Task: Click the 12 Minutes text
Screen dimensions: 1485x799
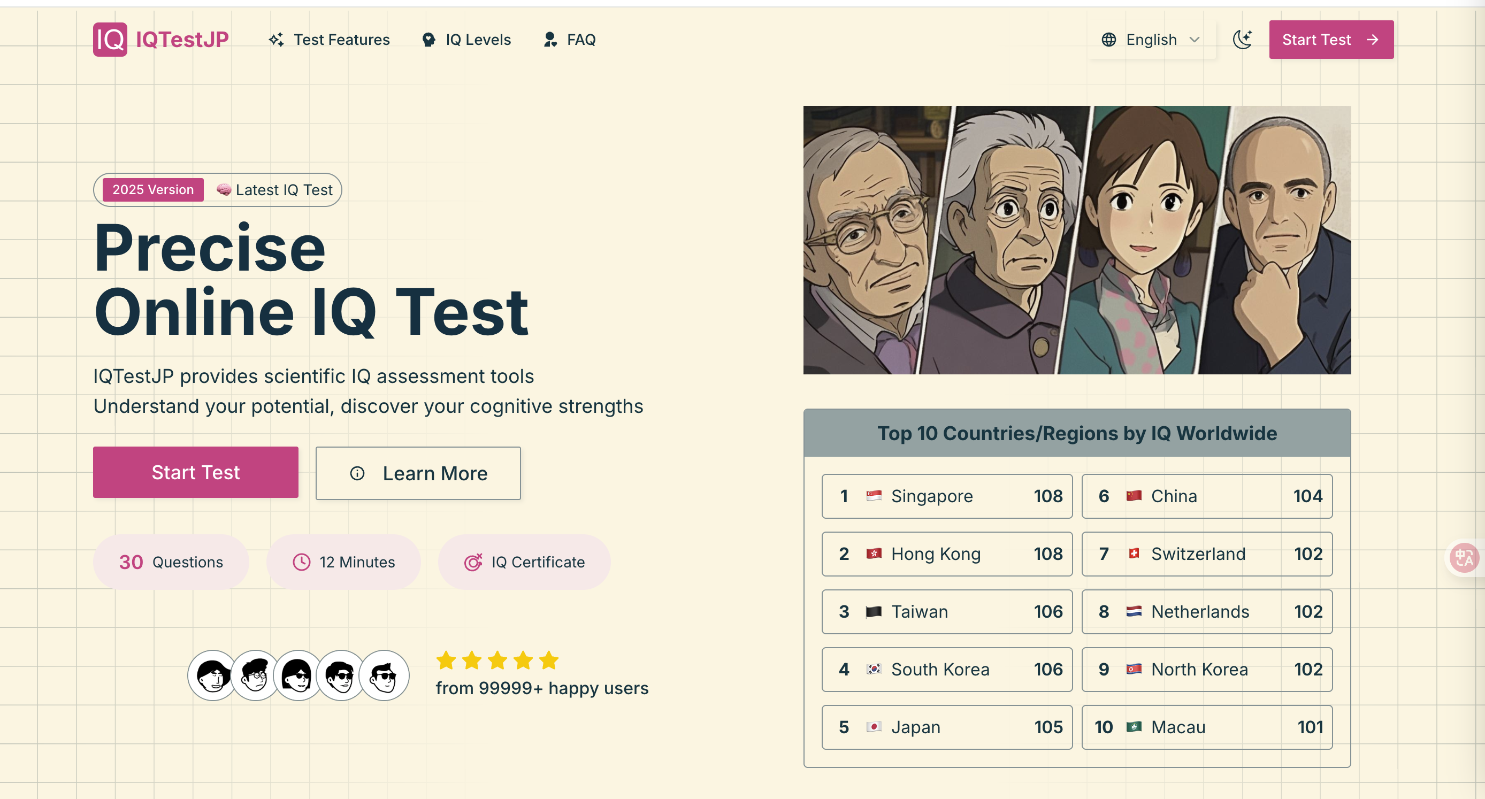Action: (x=357, y=562)
